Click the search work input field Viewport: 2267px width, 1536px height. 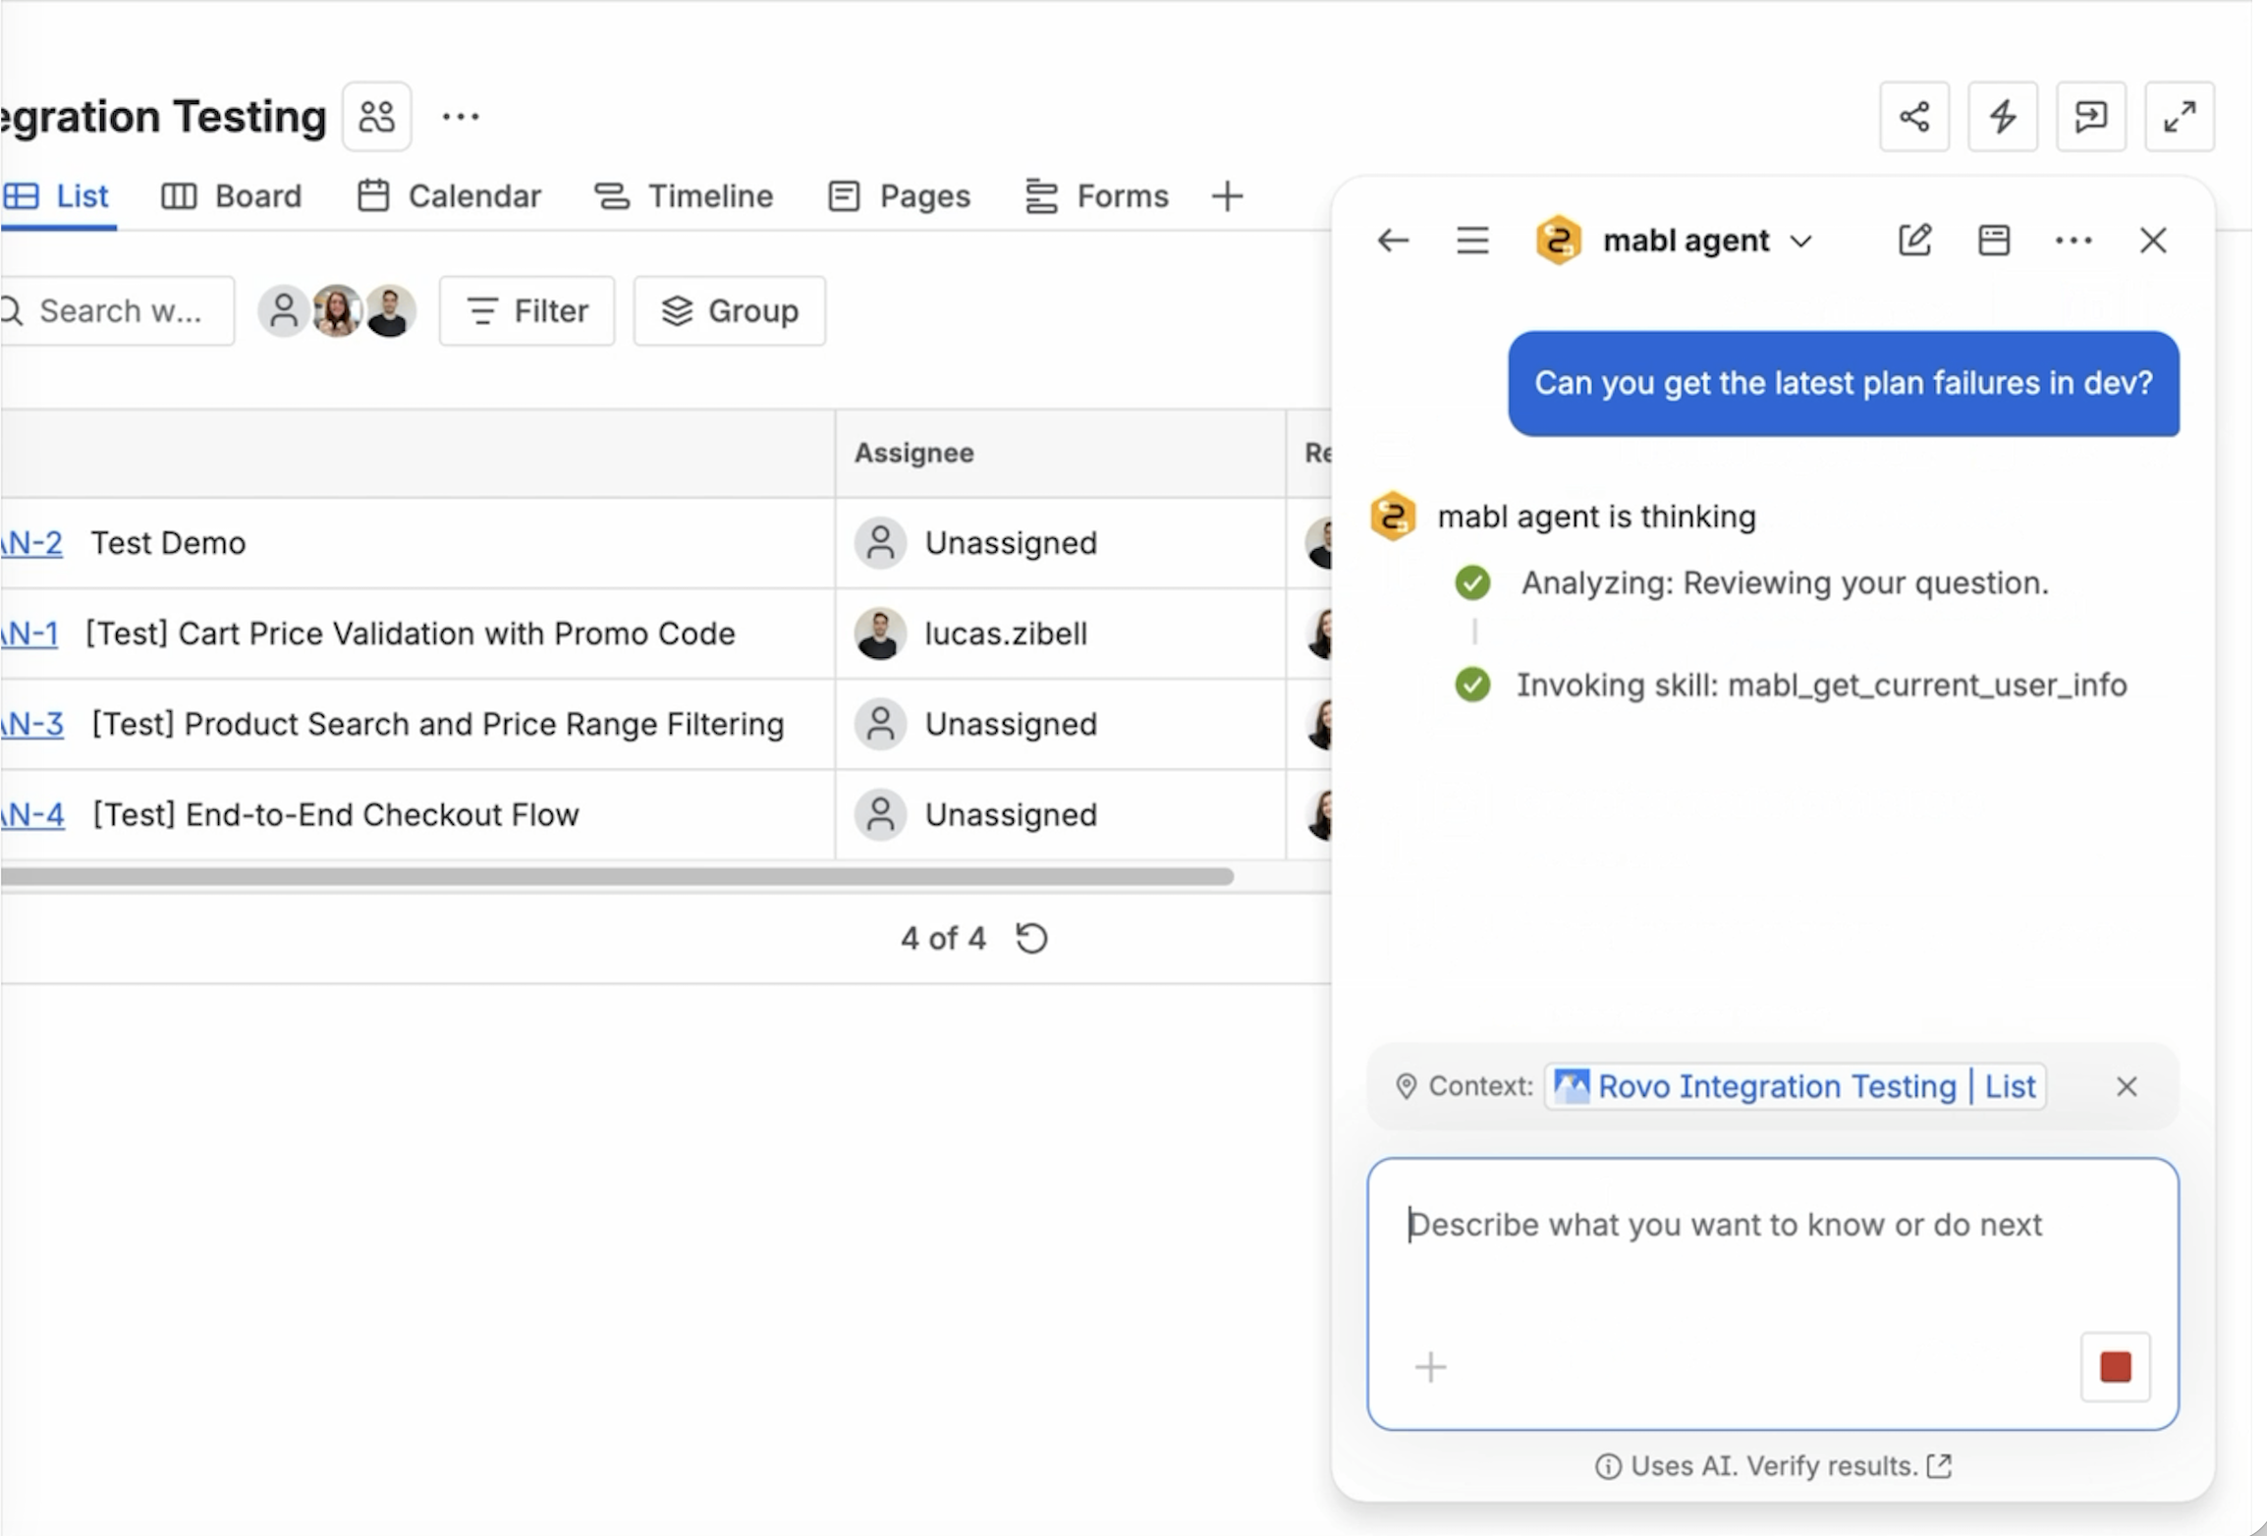click(118, 311)
